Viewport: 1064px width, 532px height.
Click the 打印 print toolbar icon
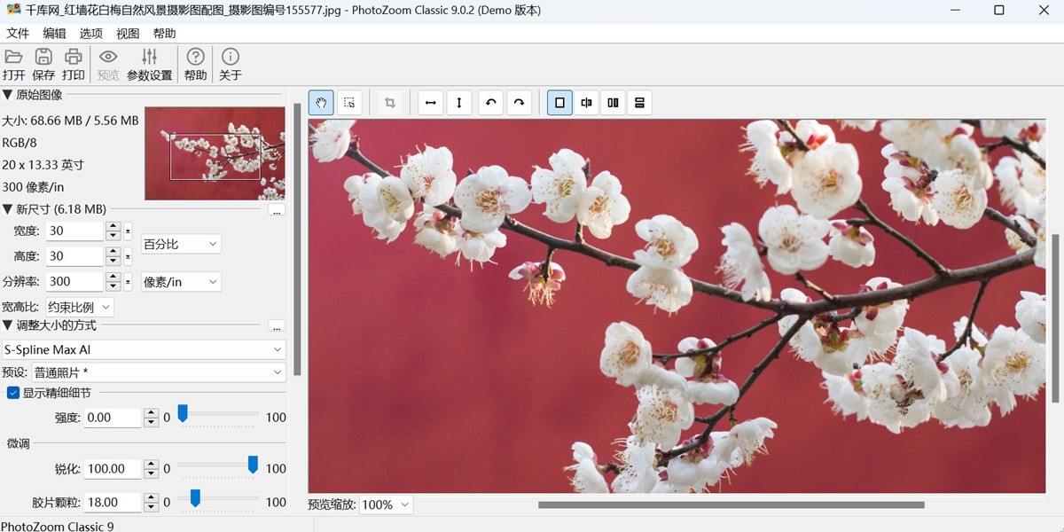[x=73, y=62]
